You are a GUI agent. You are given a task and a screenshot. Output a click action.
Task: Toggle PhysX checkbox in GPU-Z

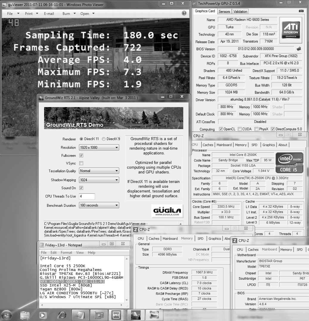[256, 129]
